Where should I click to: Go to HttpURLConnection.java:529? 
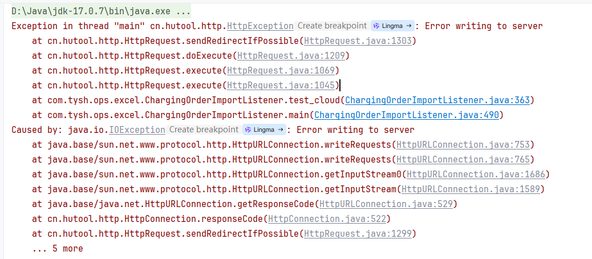(x=387, y=204)
